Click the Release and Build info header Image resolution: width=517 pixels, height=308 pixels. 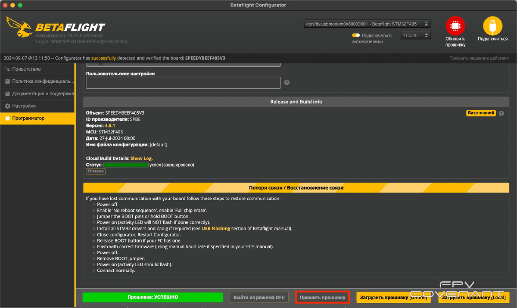pos(296,102)
